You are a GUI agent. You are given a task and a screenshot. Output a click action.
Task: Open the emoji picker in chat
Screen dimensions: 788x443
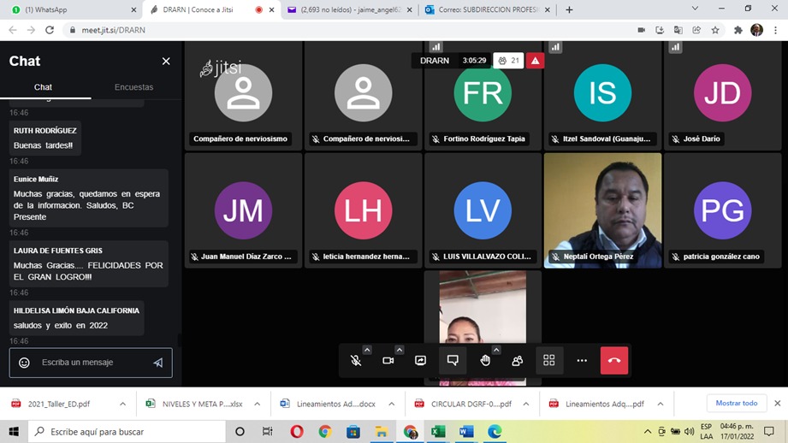click(x=24, y=362)
